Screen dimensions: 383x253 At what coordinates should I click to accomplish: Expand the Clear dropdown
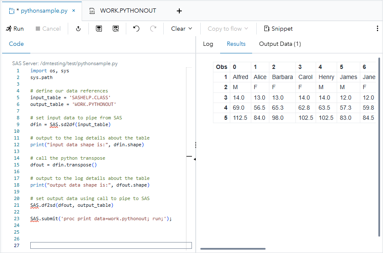click(x=181, y=29)
